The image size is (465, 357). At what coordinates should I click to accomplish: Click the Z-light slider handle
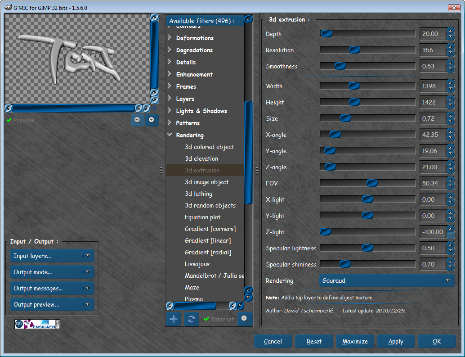click(325, 232)
